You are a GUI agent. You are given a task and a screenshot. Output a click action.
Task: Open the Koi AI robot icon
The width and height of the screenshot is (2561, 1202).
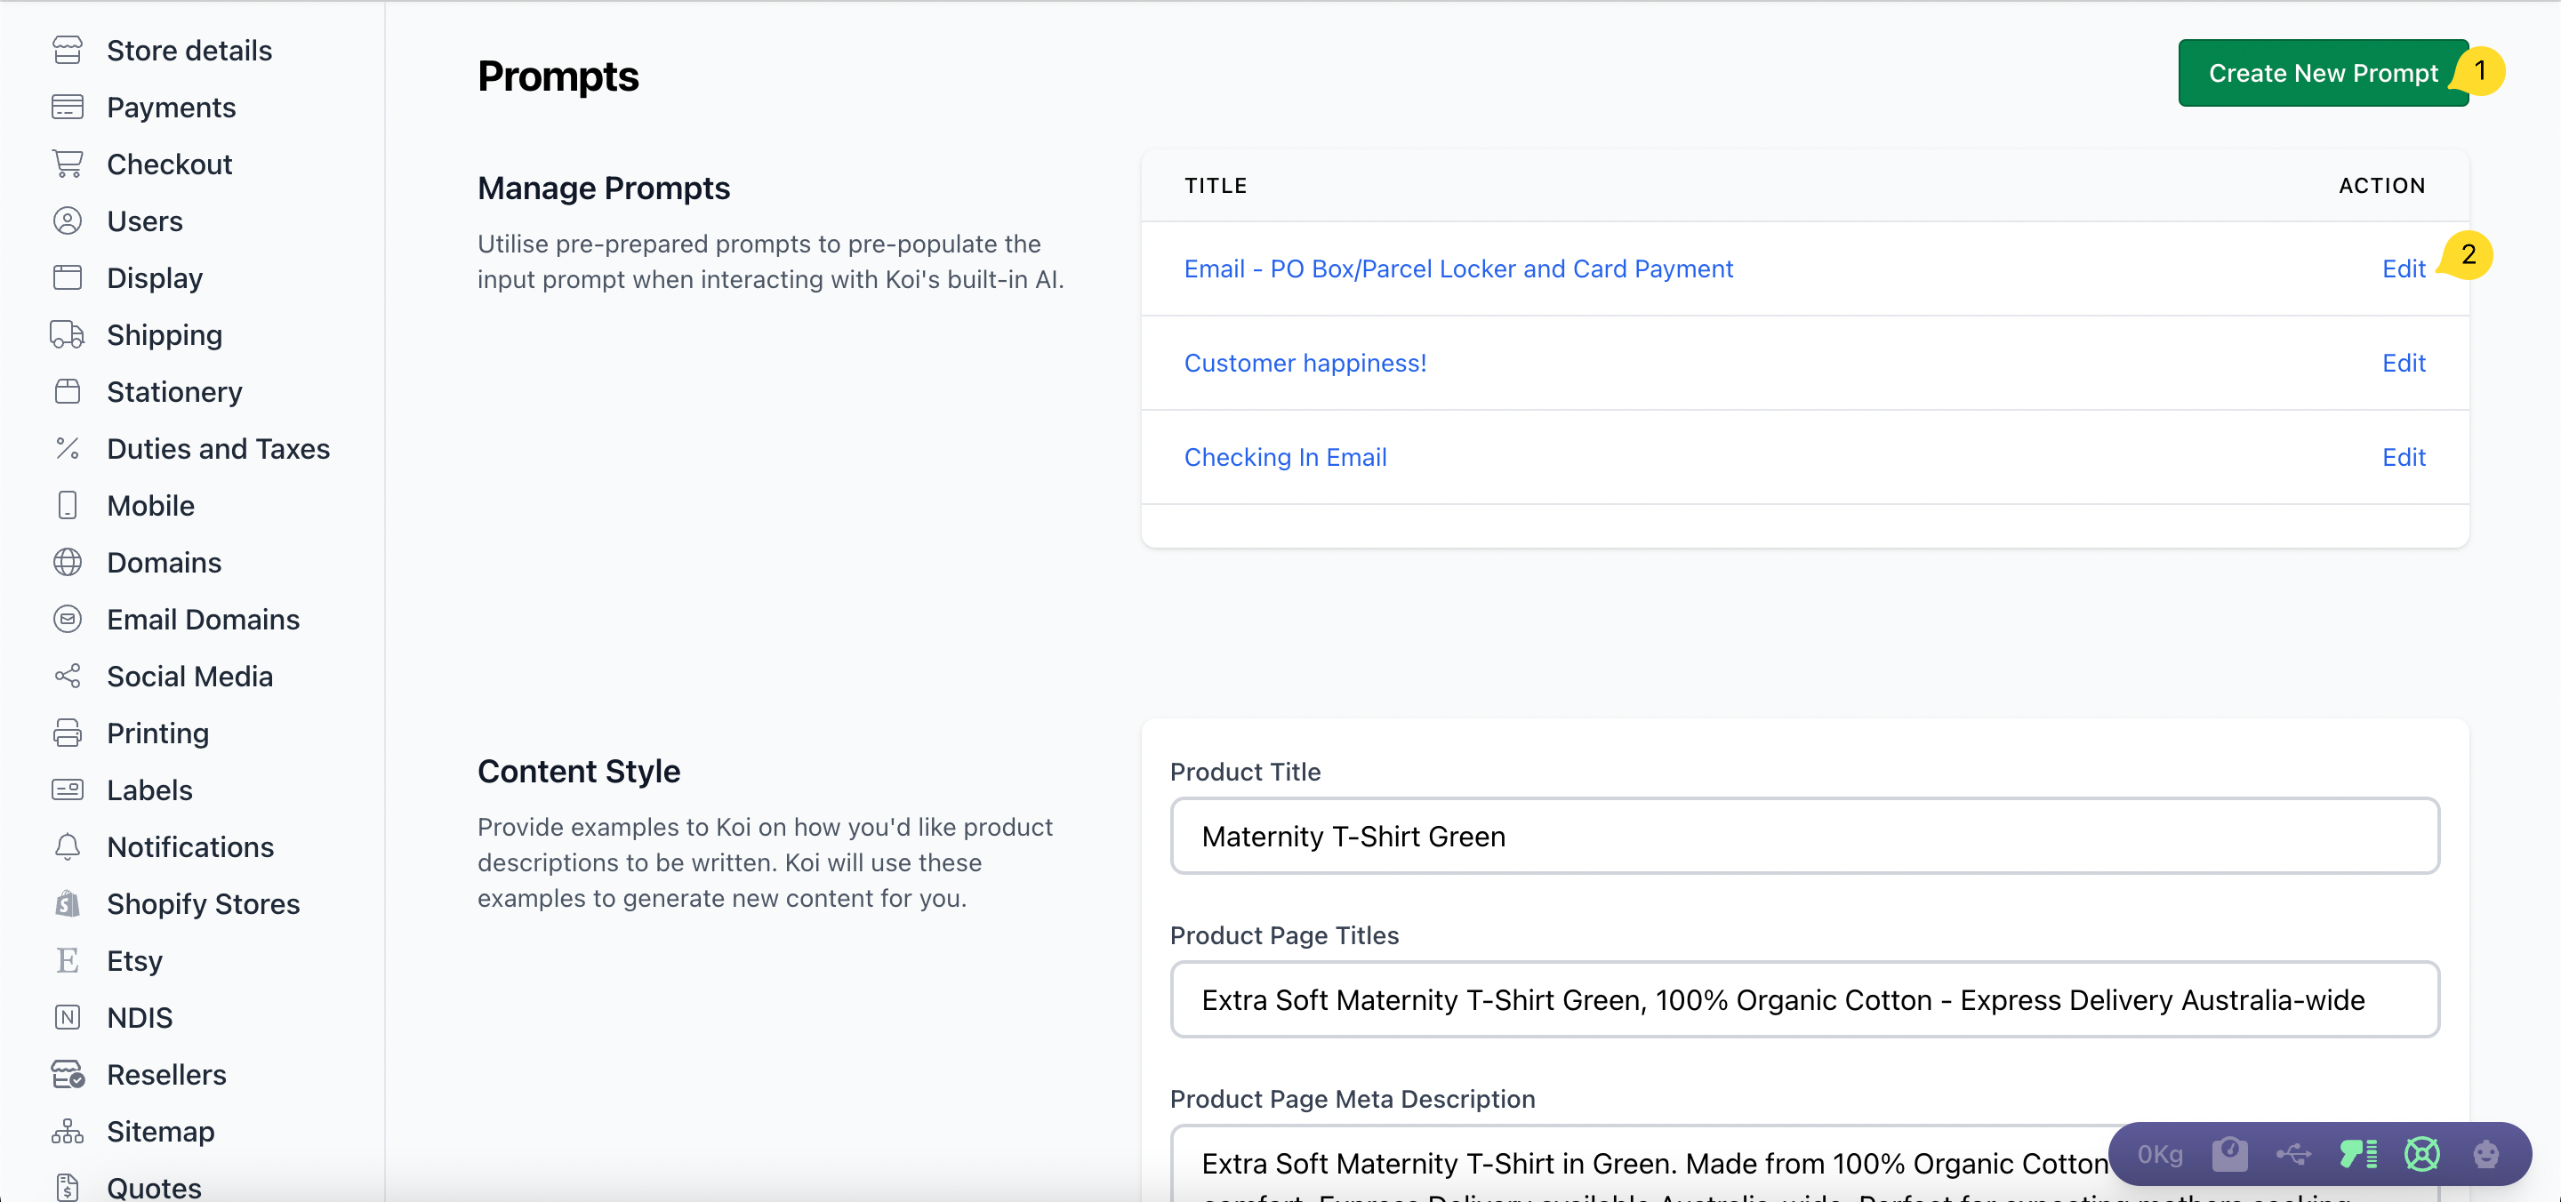2485,1153
